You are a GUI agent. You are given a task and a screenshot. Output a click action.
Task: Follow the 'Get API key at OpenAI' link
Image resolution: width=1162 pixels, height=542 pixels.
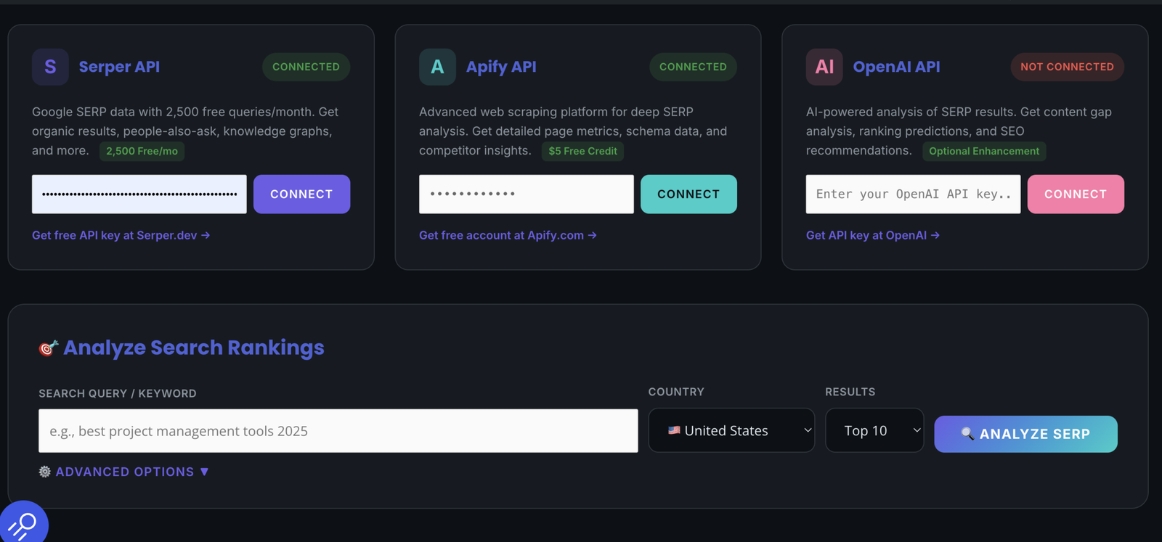(x=873, y=235)
